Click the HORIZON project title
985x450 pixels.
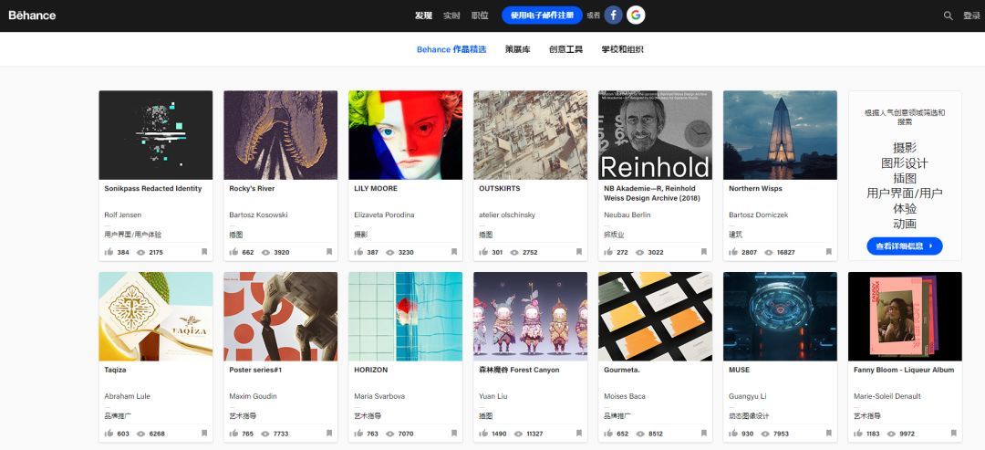tap(370, 371)
